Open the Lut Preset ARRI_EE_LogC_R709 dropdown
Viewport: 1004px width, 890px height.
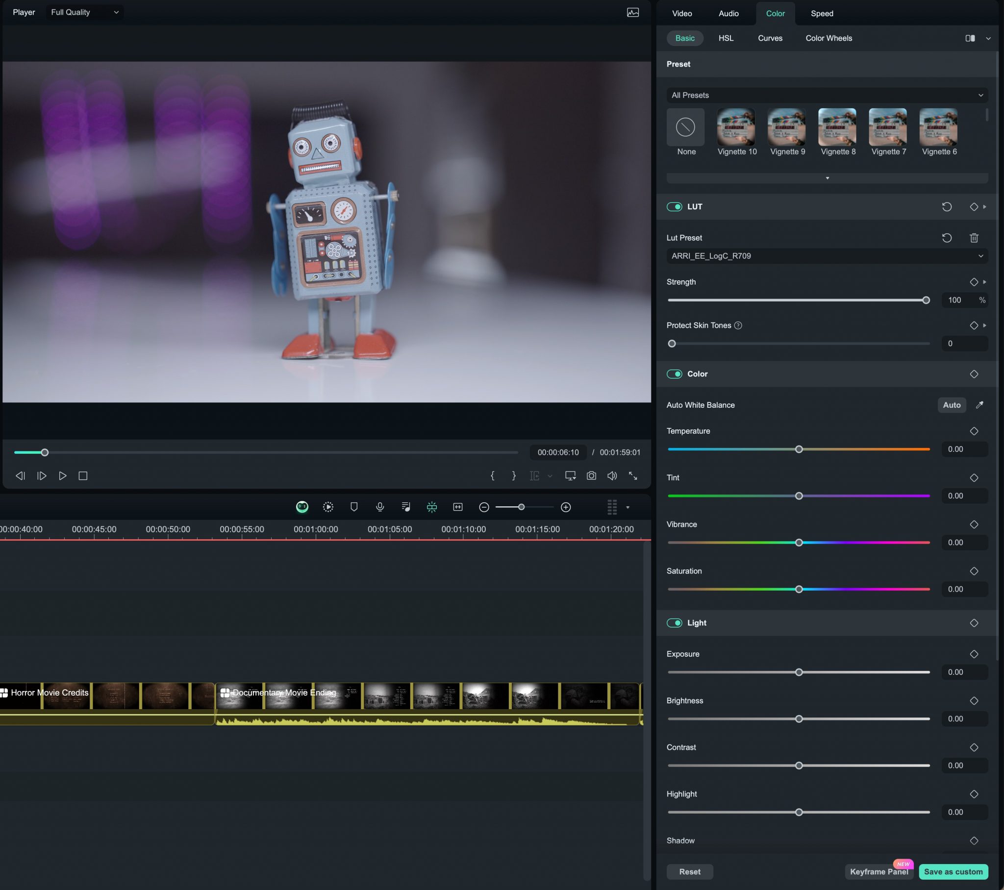coord(827,256)
